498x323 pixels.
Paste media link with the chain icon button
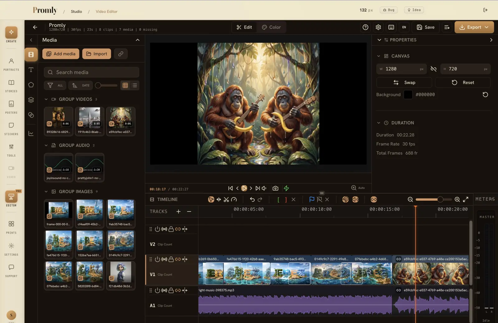click(121, 54)
